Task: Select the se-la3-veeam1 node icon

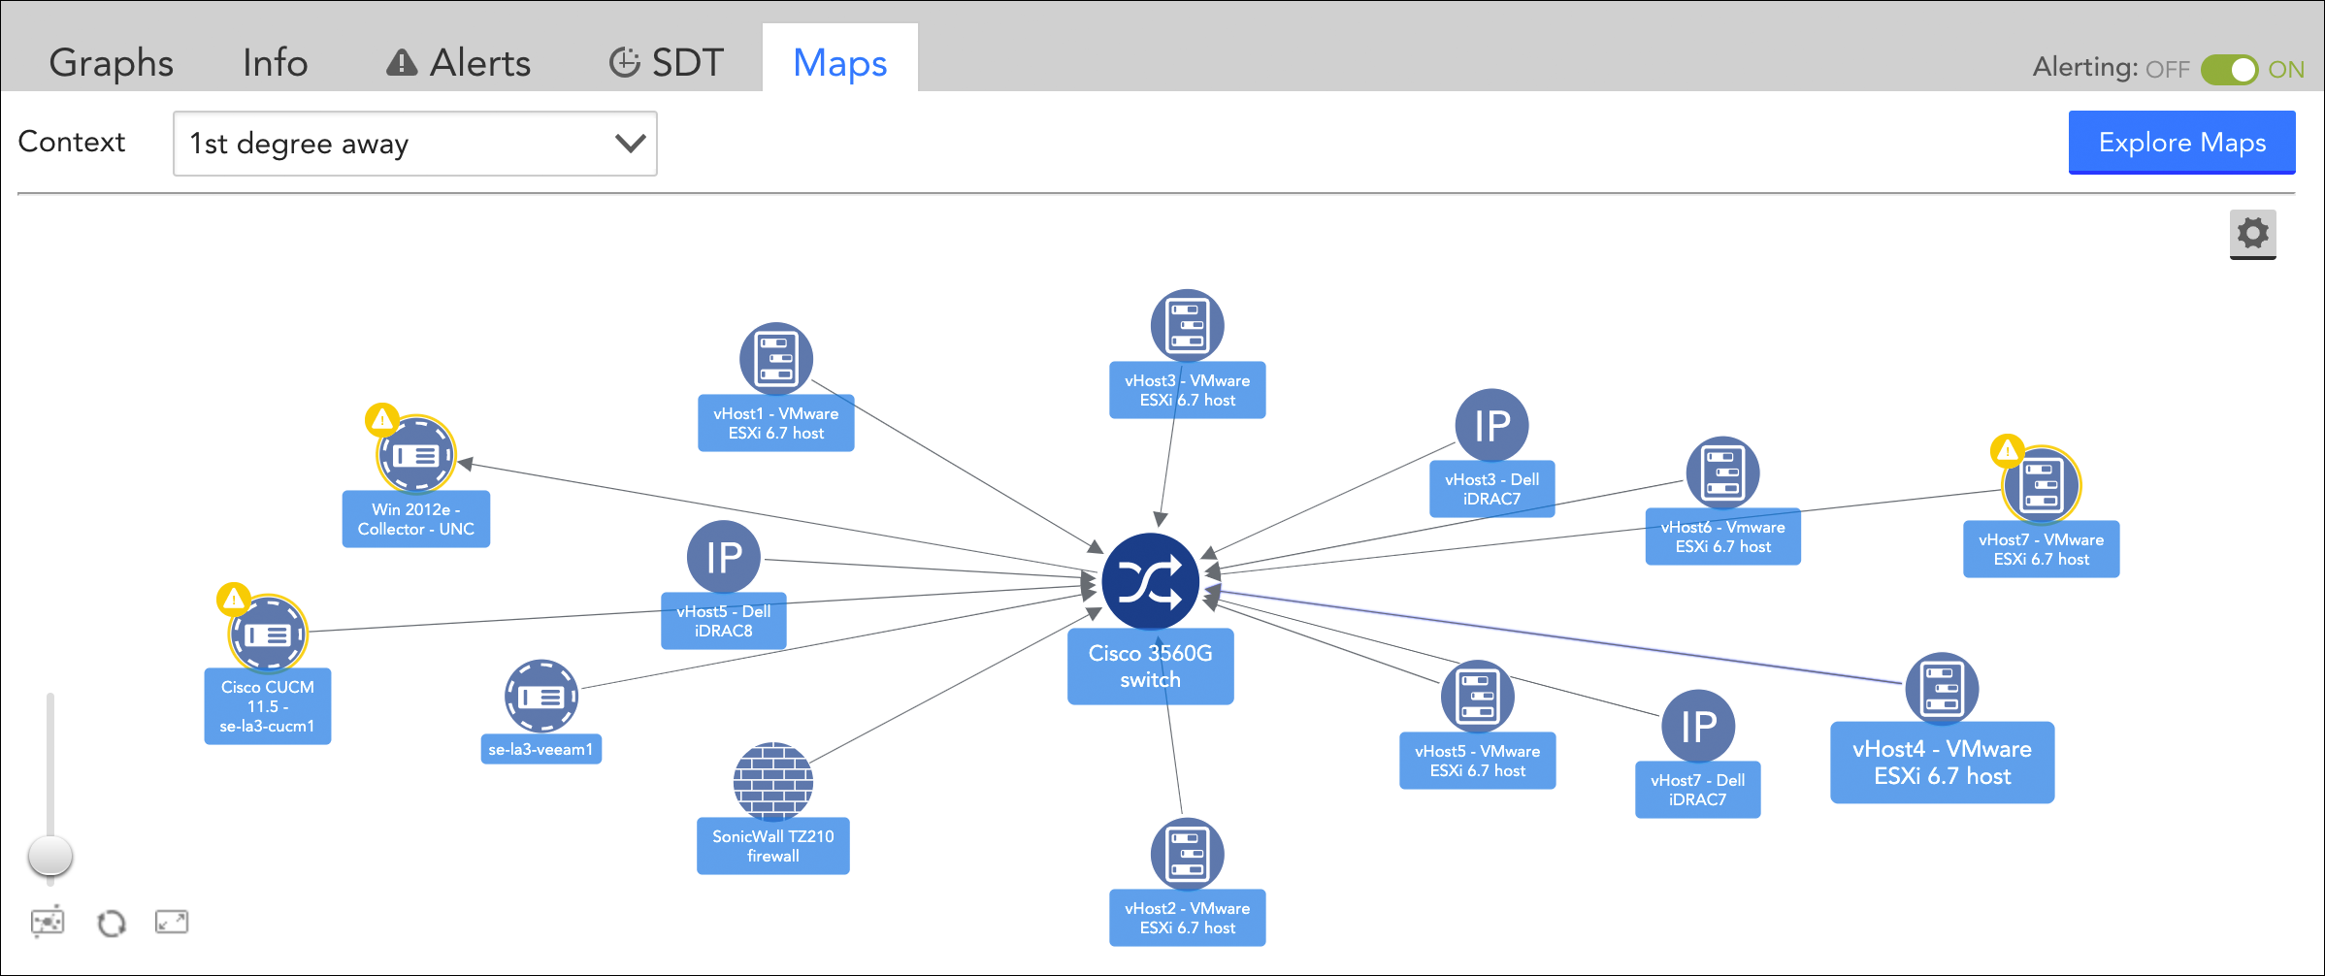Action: coord(541,697)
